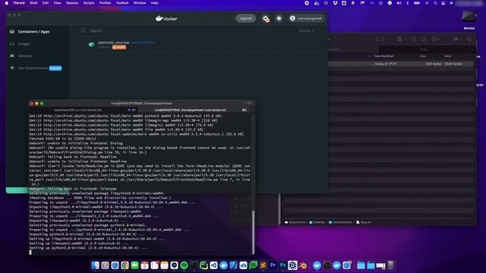Click the volume icon in menu bar

click(x=399, y=3)
